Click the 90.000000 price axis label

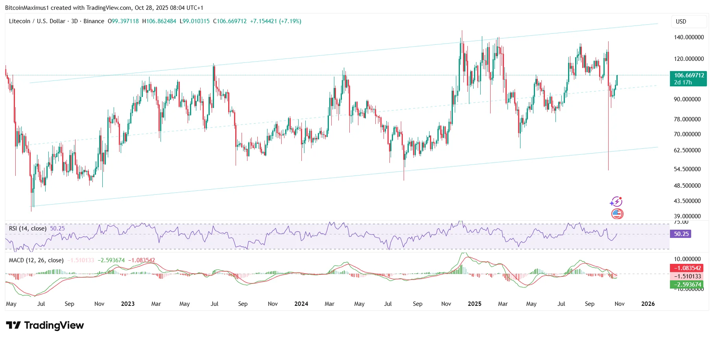[687, 99]
